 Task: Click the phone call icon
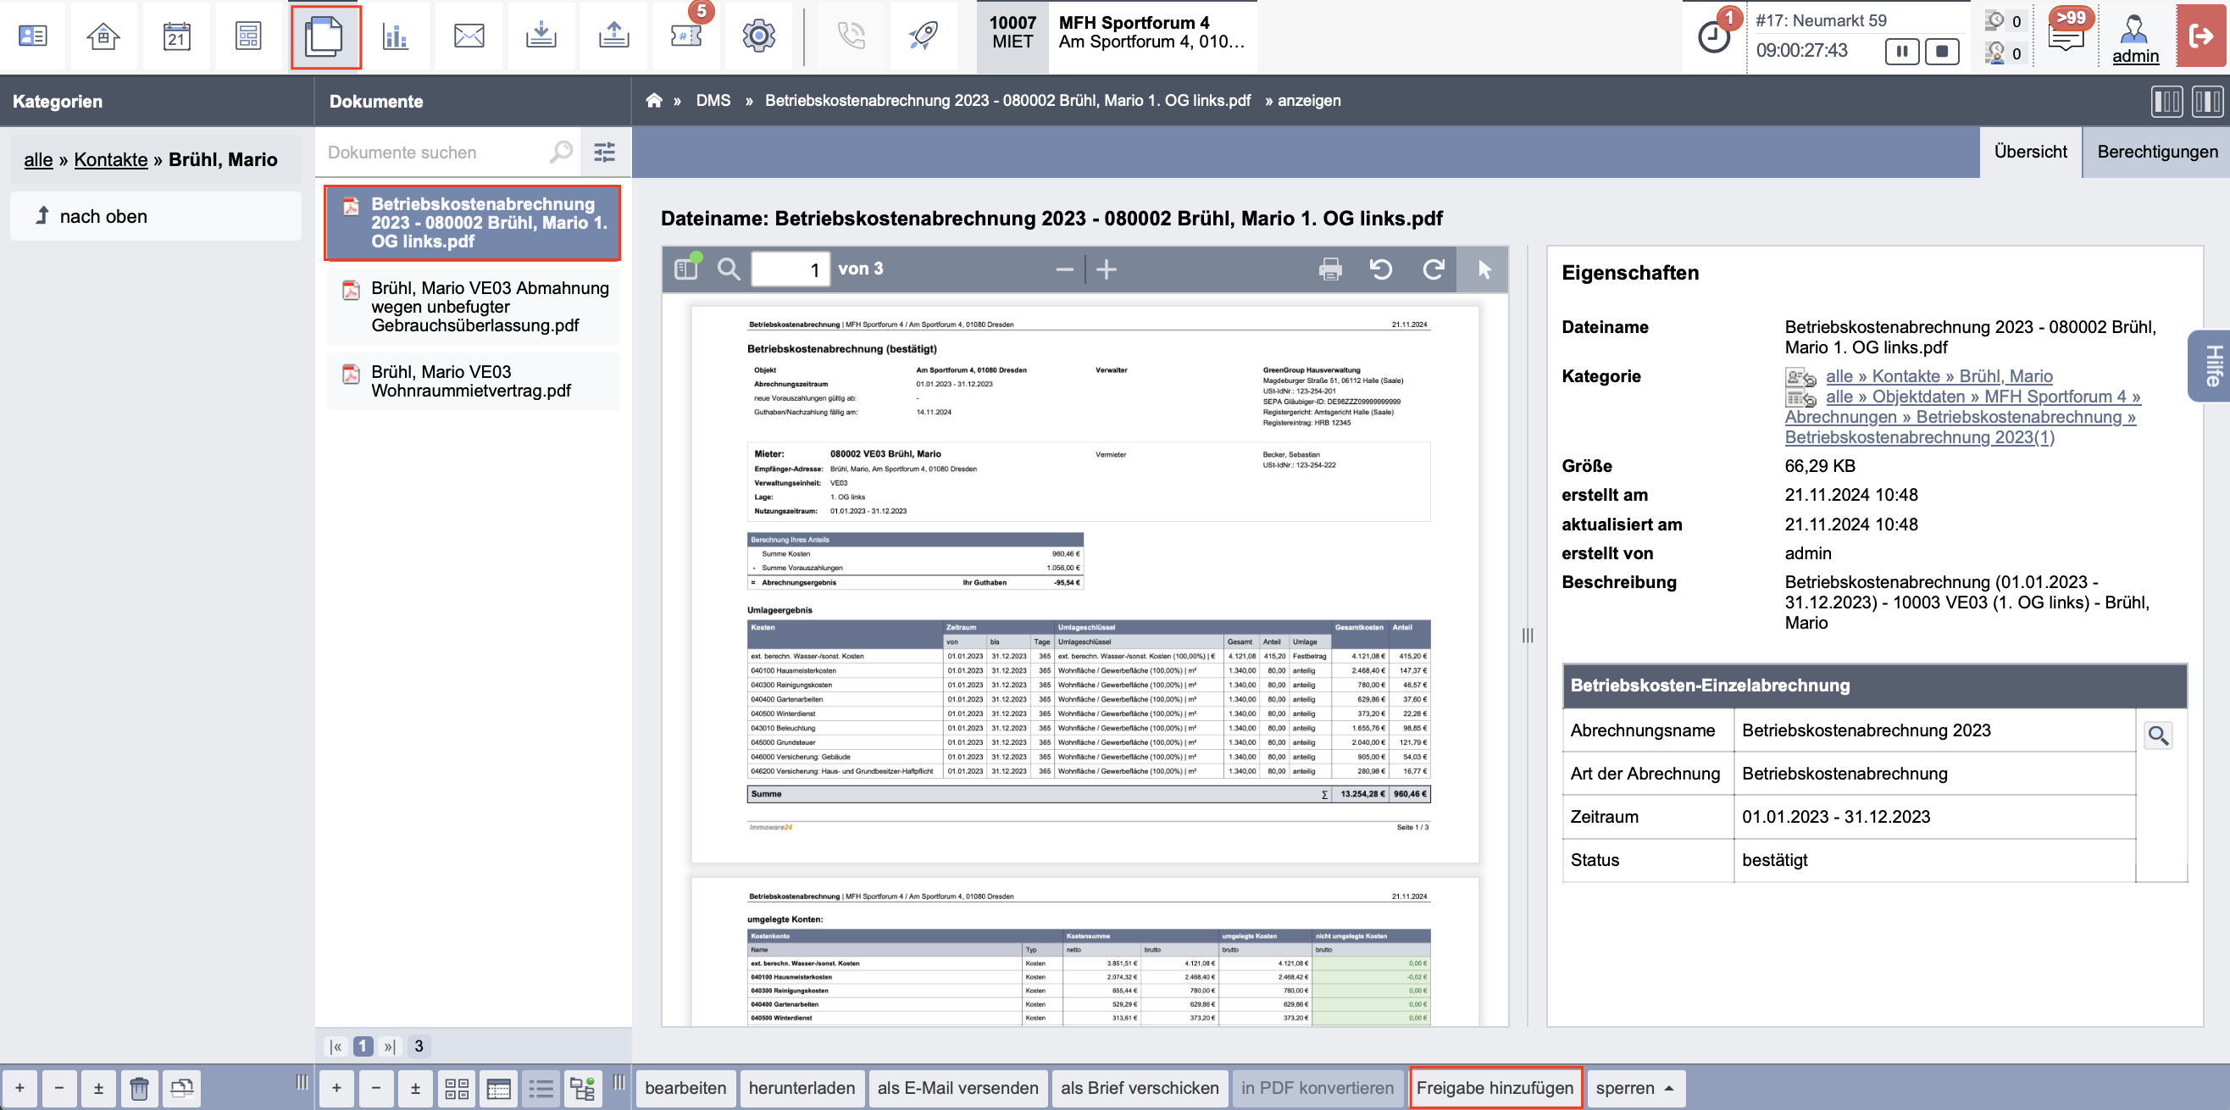pyautogui.click(x=851, y=36)
